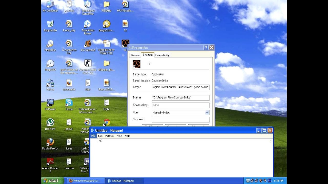
Task: Click the system tray clock
Action: (x=279, y=181)
